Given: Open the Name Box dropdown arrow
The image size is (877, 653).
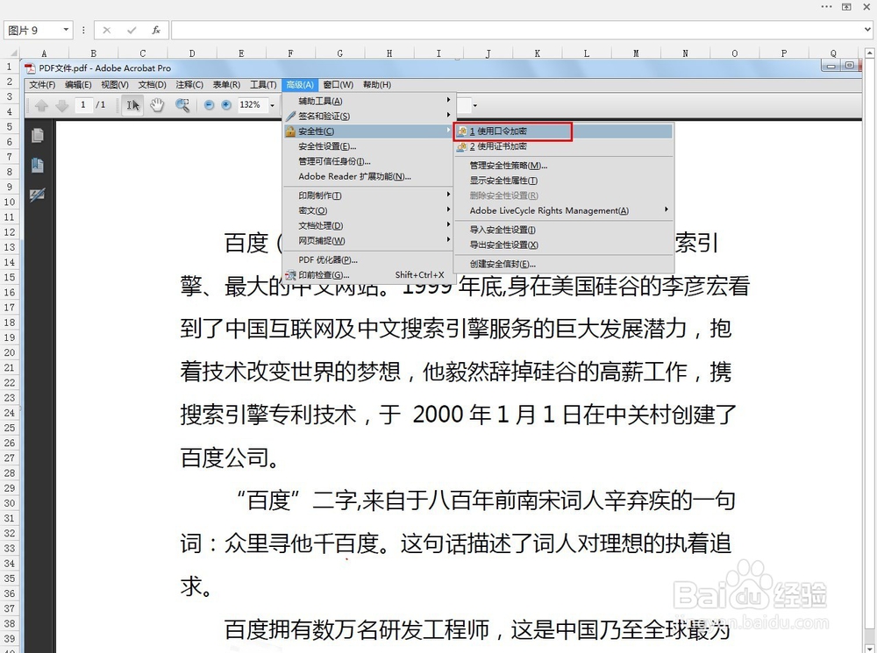Looking at the screenshot, I should coord(66,30).
